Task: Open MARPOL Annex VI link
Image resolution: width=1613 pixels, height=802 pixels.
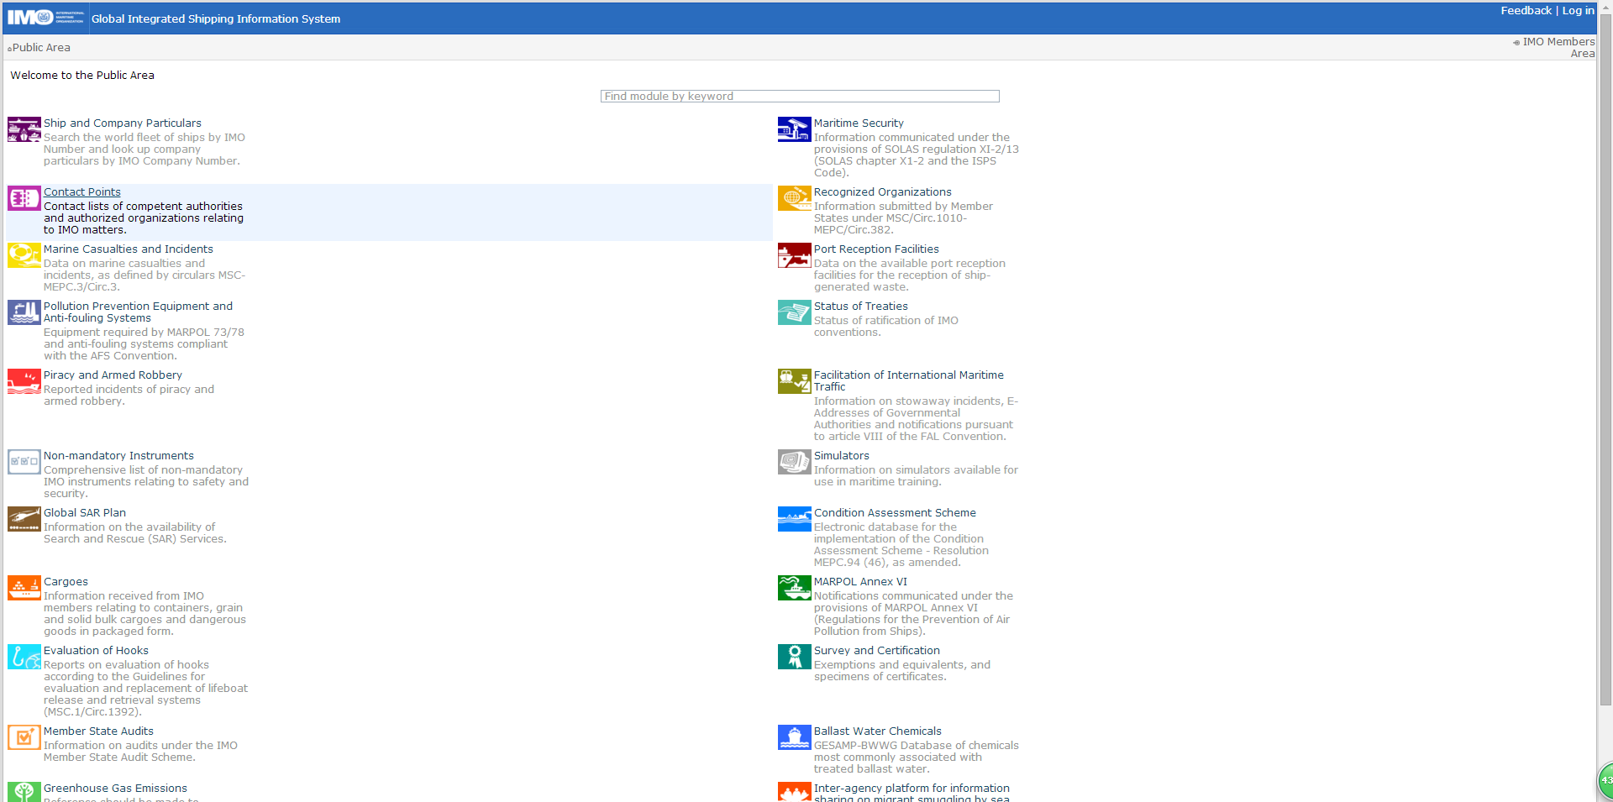Action: [x=860, y=581]
